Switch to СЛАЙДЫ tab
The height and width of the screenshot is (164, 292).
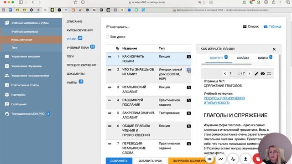pyautogui.click(x=243, y=58)
